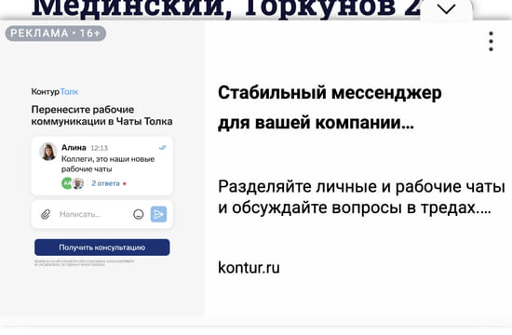Click the emoji smiley icon
The width and height of the screenshot is (512, 335).
[139, 214]
